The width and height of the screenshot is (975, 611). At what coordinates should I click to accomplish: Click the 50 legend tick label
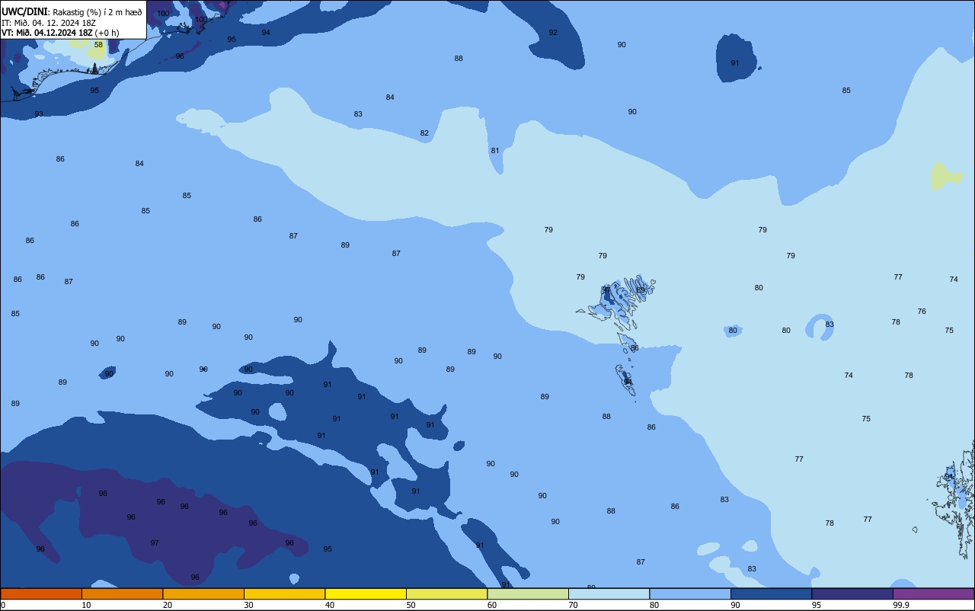click(x=411, y=605)
